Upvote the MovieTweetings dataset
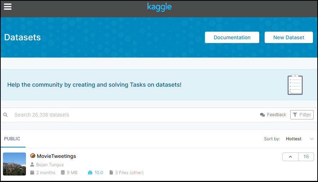Viewport: 318px width, 182px height. [290, 157]
